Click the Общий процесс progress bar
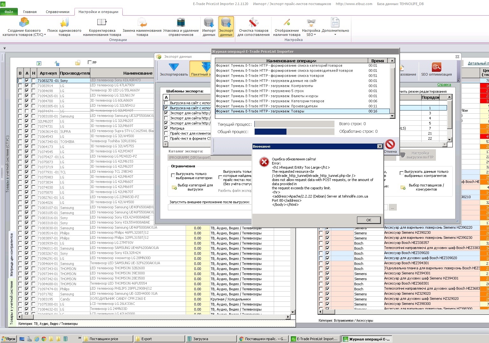The height and width of the screenshot is (343, 489). 294,131
